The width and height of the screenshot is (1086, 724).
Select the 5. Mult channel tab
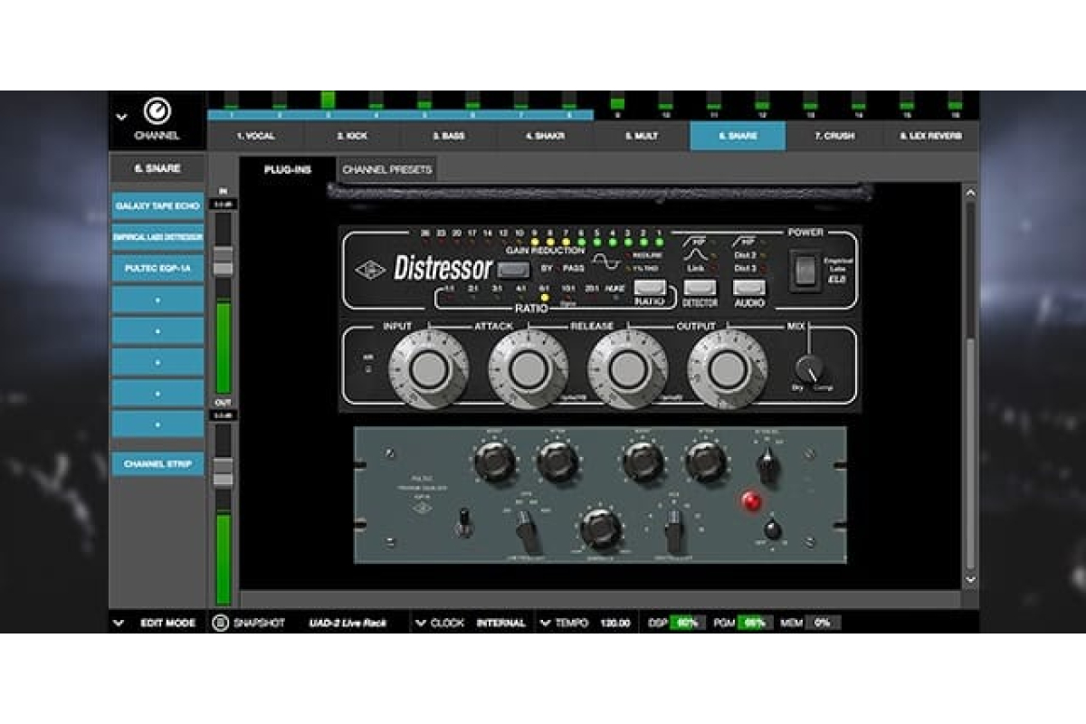click(x=641, y=136)
